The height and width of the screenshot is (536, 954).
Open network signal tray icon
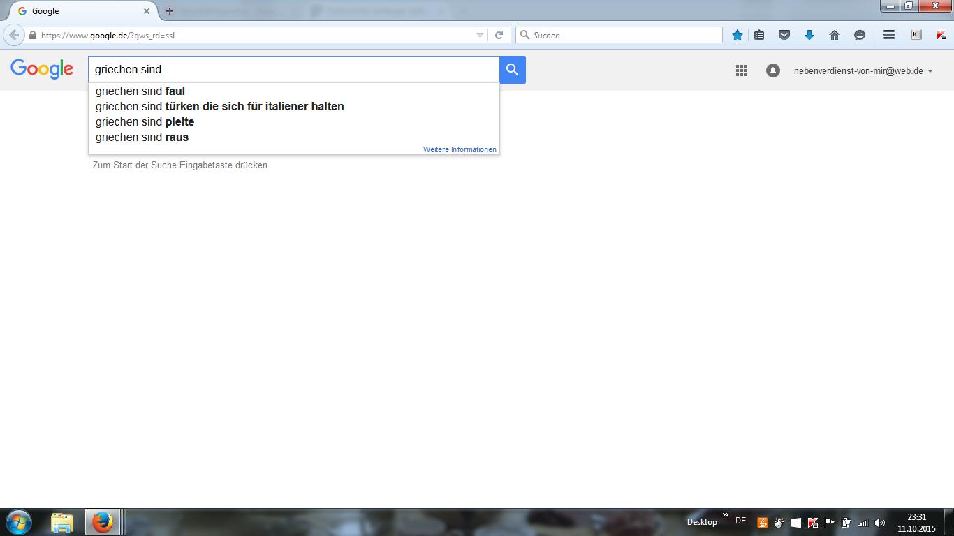tap(863, 522)
